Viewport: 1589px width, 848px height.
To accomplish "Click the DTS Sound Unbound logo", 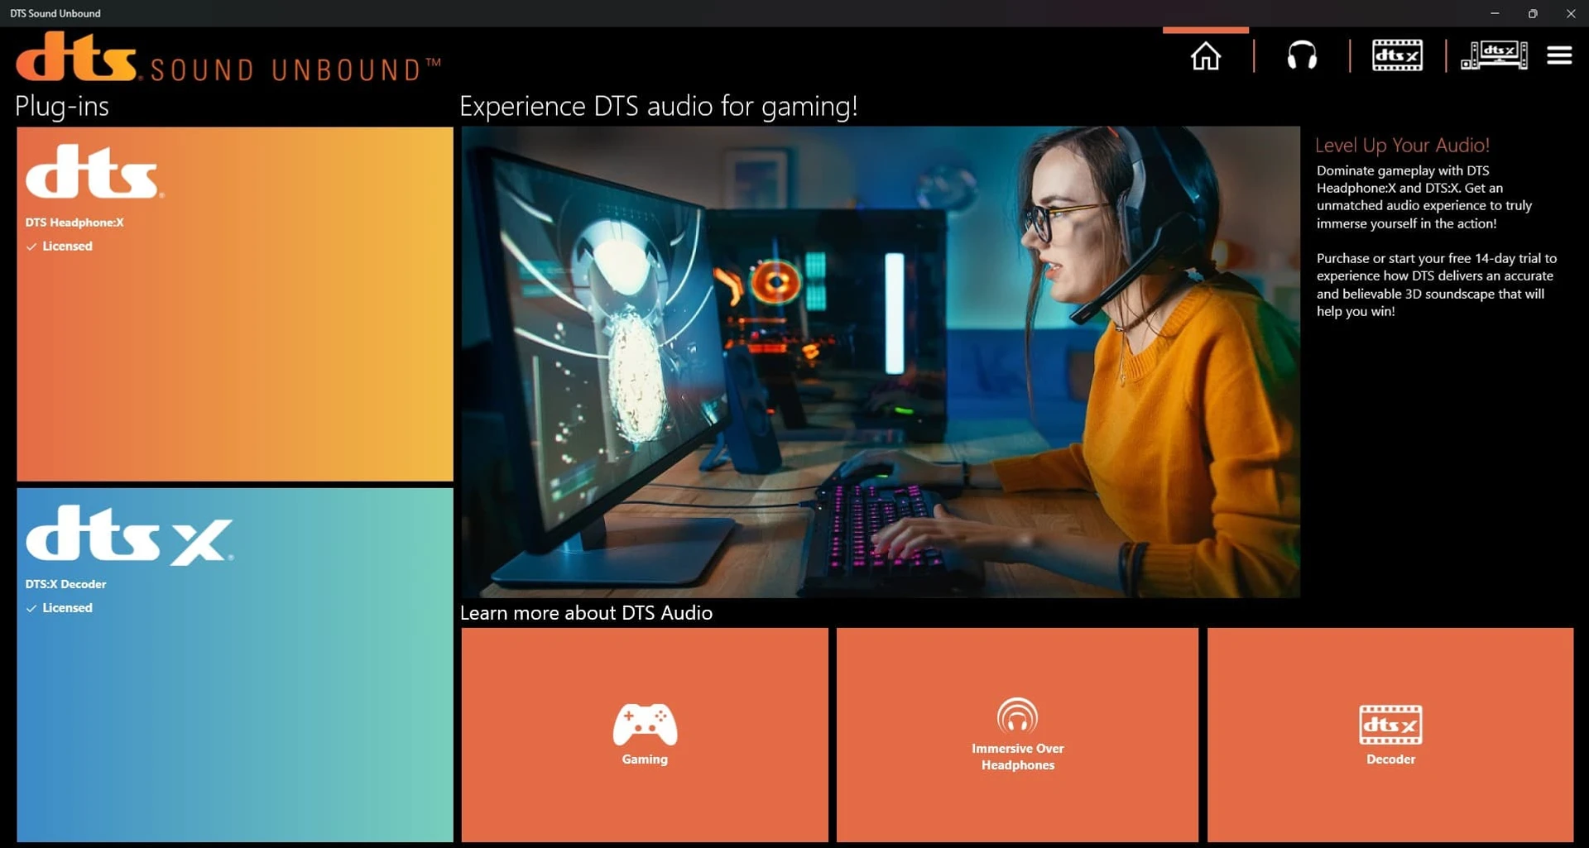I will [x=228, y=57].
